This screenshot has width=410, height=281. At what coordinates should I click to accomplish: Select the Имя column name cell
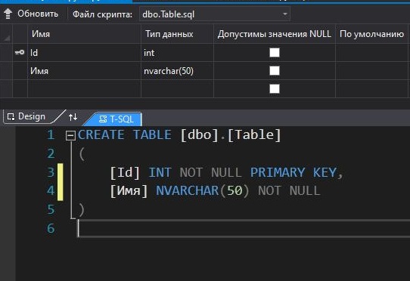point(84,71)
